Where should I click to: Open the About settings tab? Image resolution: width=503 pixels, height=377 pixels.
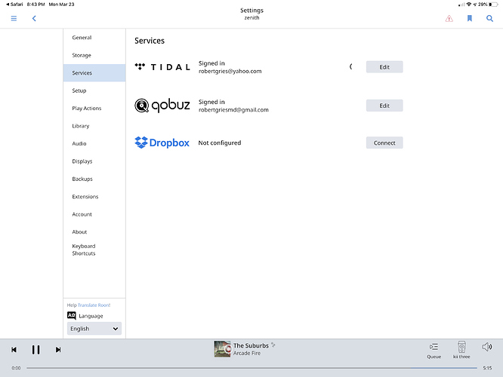(94, 231)
